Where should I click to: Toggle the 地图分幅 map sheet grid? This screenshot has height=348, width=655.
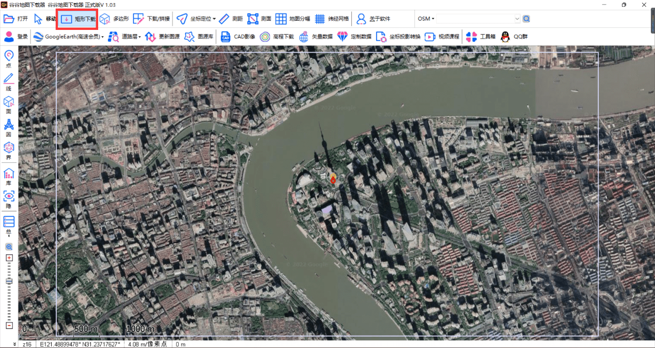[x=292, y=19]
